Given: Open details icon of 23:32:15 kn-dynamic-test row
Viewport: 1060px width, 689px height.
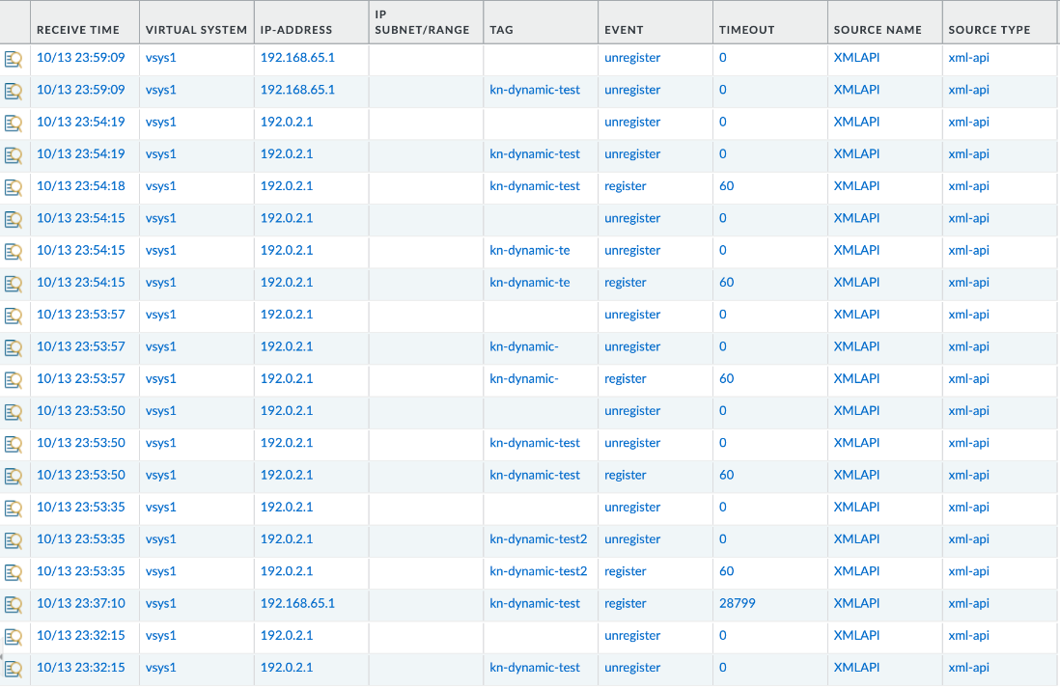Looking at the screenshot, I should [14, 668].
